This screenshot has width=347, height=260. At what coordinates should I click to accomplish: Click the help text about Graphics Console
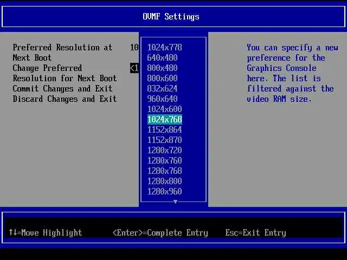coord(292,74)
